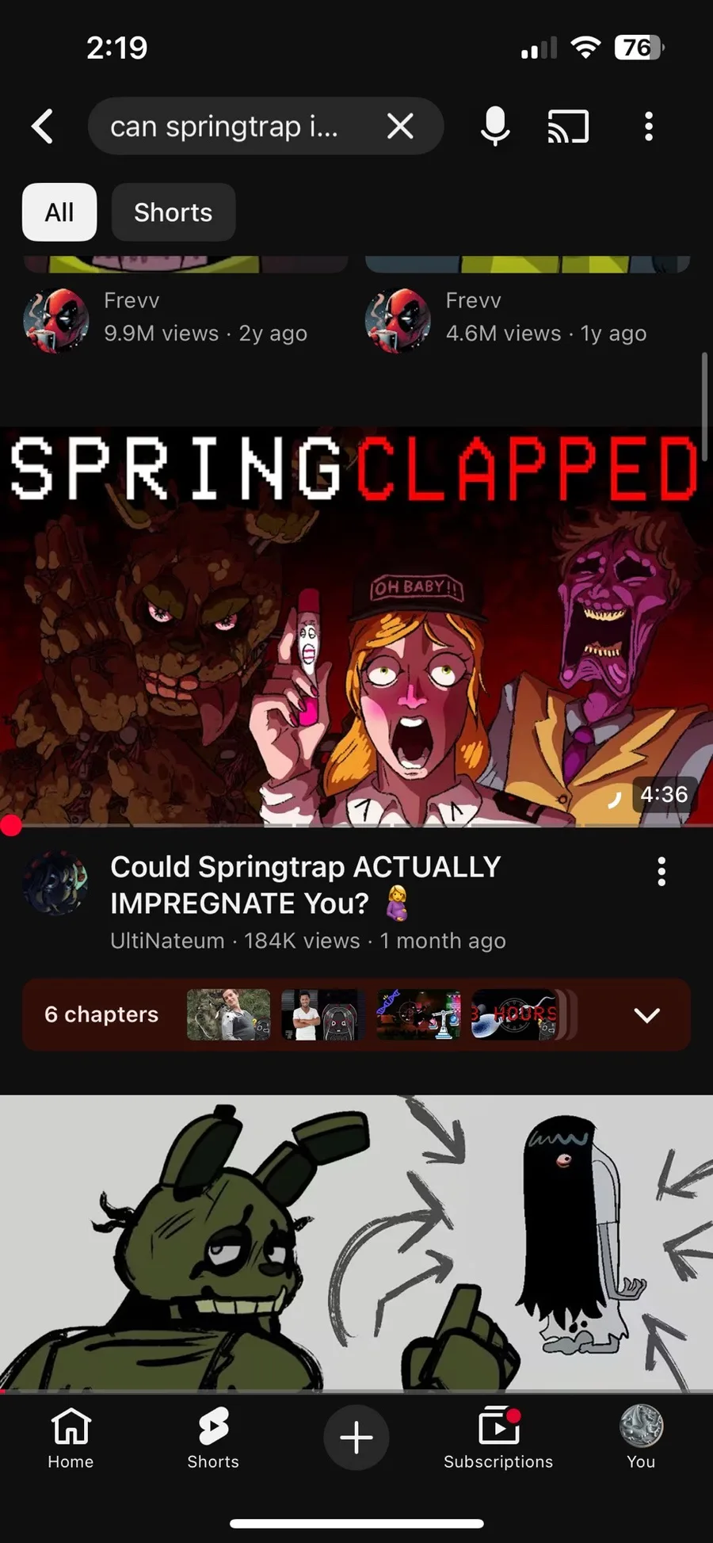Open the Cast to device icon

569,126
